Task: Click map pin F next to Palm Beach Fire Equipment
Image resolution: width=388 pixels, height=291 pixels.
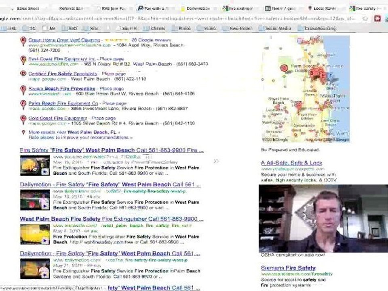Action: (x=23, y=105)
